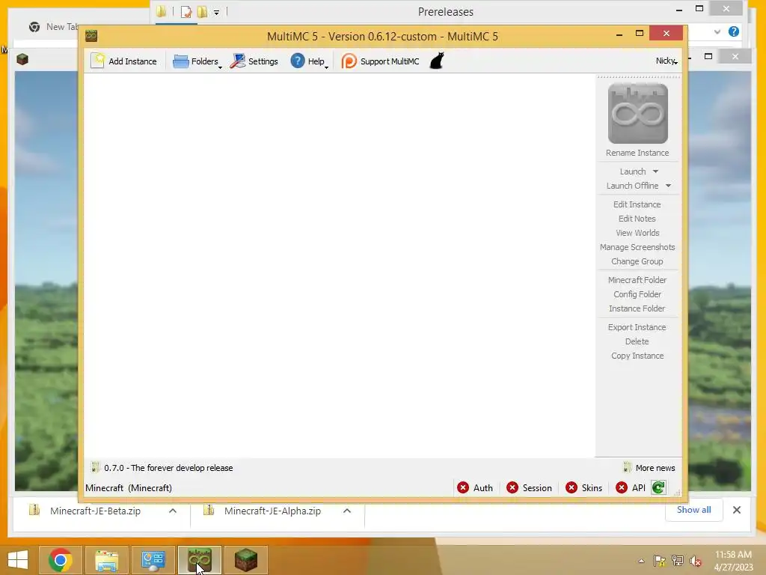Click MultiMC taskbar icon
Image resolution: width=766 pixels, height=575 pixels.
[x=199, y=560]
